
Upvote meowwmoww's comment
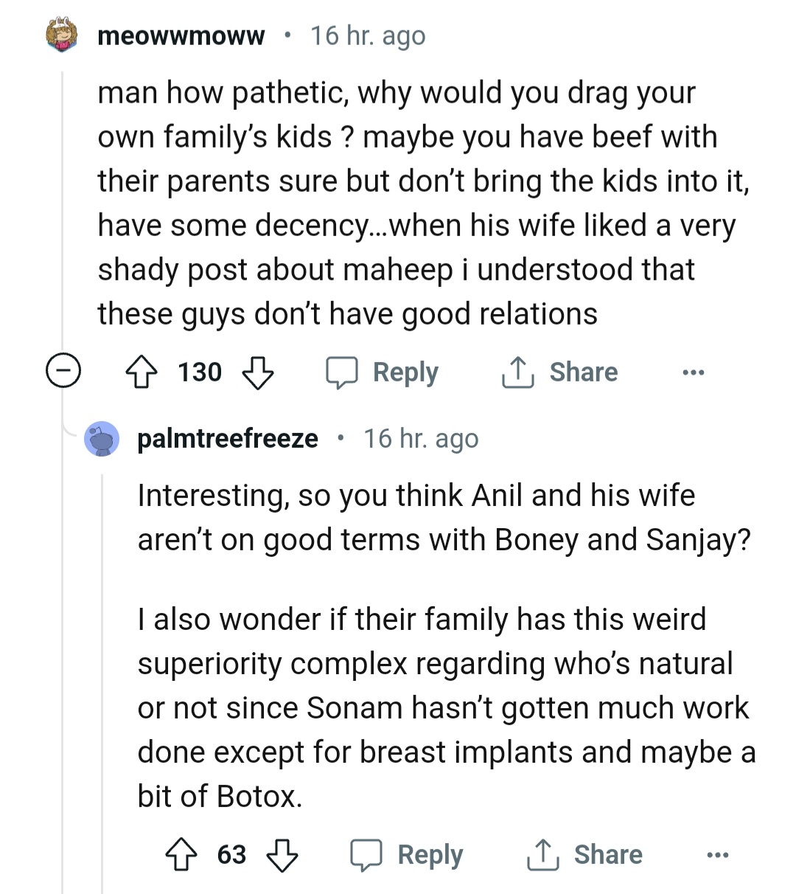point(142,372)
